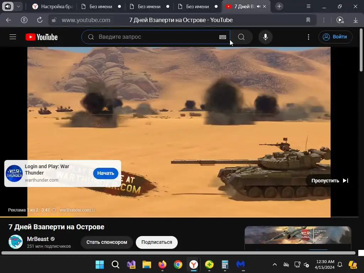Open File Explorer from taskbar

(x=147, y=264)
